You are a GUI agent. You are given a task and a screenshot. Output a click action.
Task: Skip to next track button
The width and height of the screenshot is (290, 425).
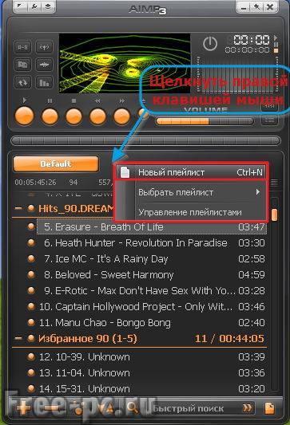pos(121,116)
